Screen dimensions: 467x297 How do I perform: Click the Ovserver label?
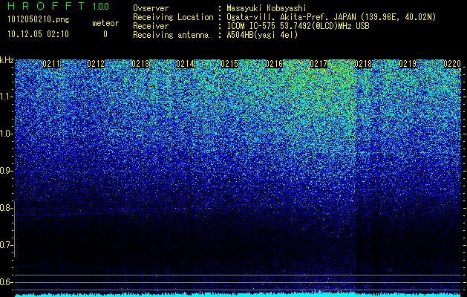(151, 9)
